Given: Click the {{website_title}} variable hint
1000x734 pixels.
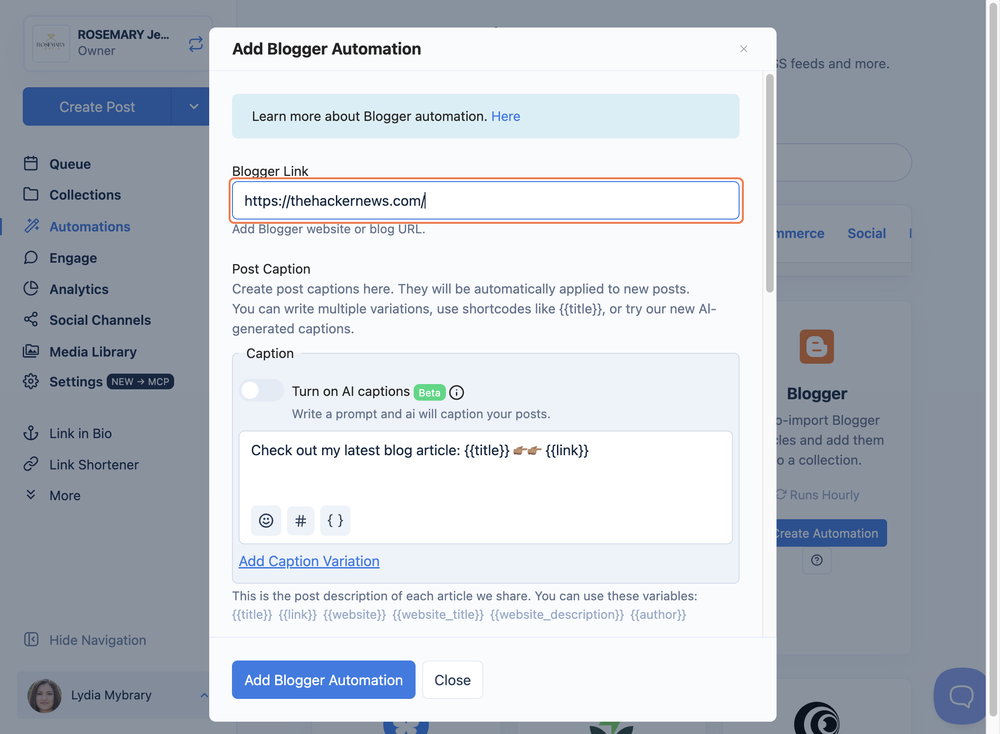Looking at the screenshot, I should click(438, 615).
